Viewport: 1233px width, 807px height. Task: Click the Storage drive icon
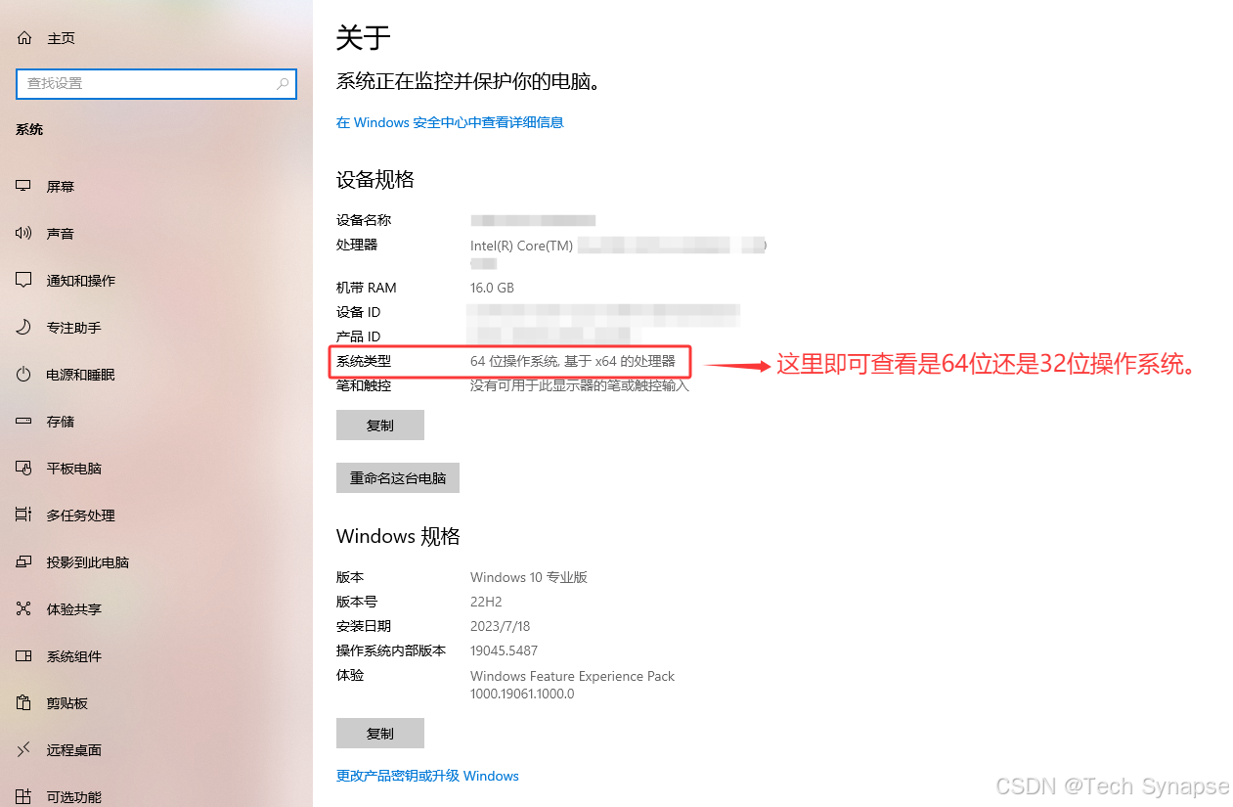[24, 421]
